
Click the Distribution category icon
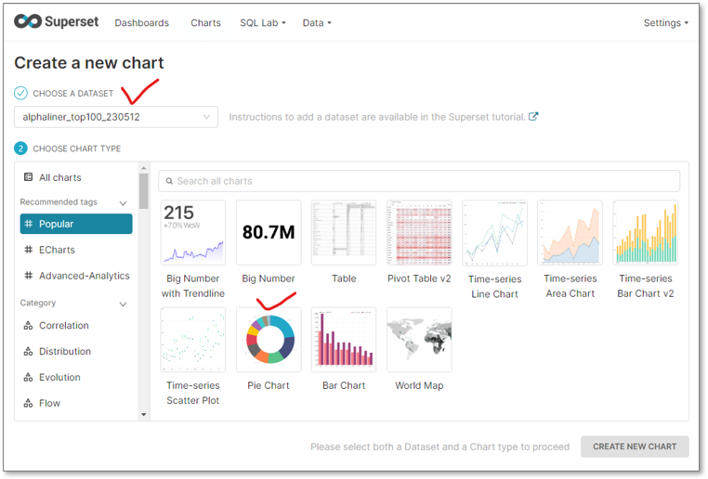(29, 351)
